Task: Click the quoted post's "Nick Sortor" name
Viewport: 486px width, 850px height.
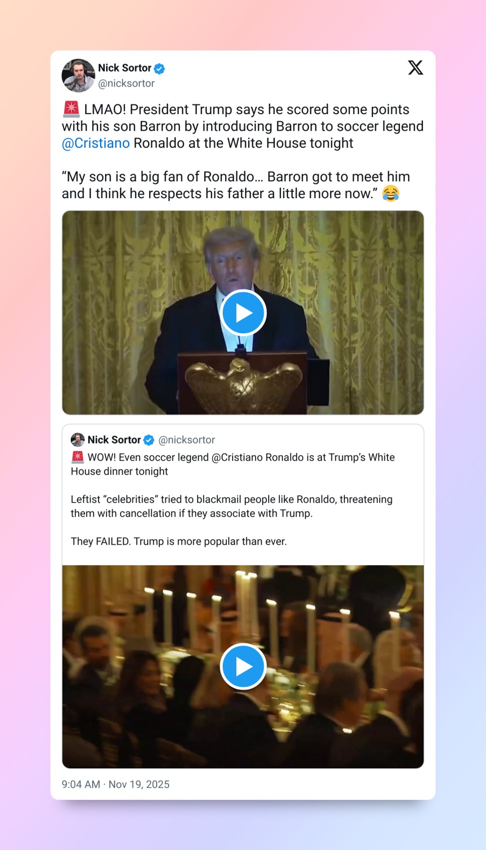Action: pyautogui.click(x=114, y=440)
